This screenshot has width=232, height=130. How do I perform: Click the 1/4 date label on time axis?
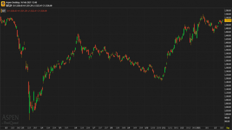(42, 128)
